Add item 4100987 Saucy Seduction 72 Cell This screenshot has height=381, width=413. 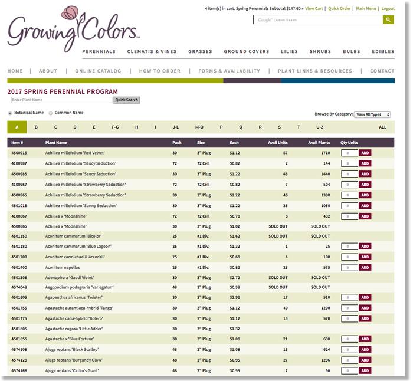click(x=365, y=163)
